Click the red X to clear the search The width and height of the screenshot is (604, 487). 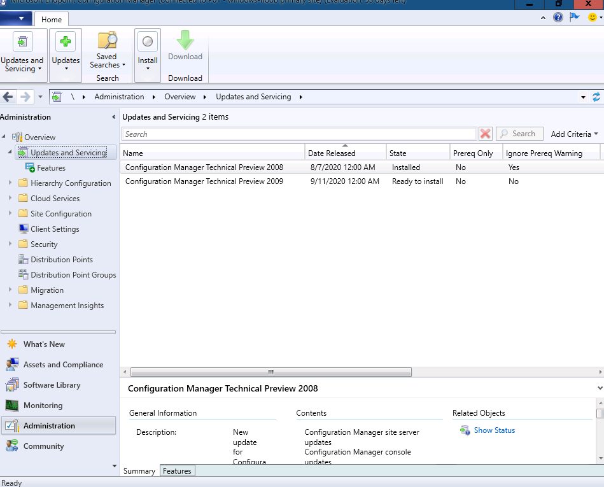(x=486, y=134)
